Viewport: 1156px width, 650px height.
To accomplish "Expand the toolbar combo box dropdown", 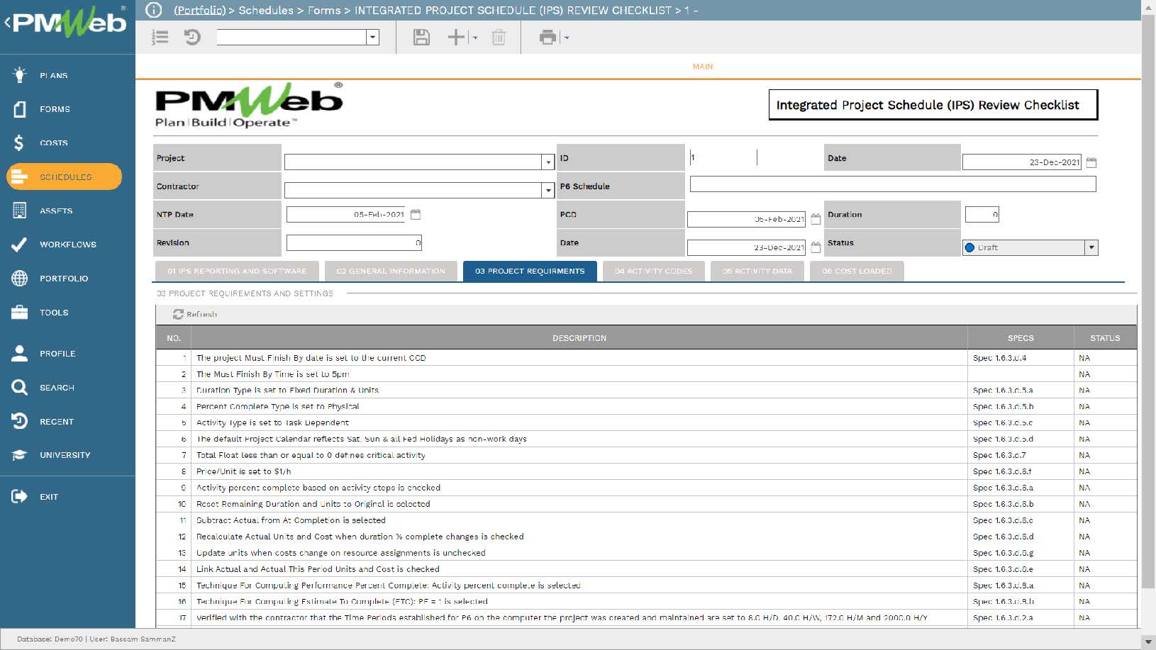I will (372, 38).
